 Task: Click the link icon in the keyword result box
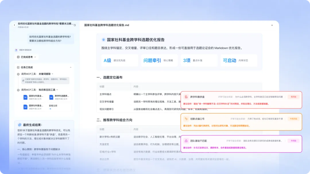[23, 81]
